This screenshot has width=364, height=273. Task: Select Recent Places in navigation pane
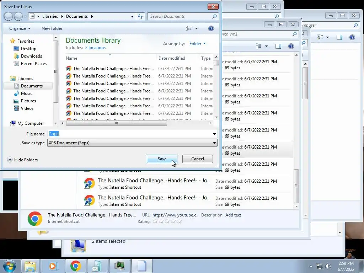(34, 63)
